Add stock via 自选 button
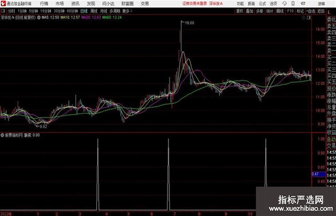336x216 pixels. pos(311,11)
